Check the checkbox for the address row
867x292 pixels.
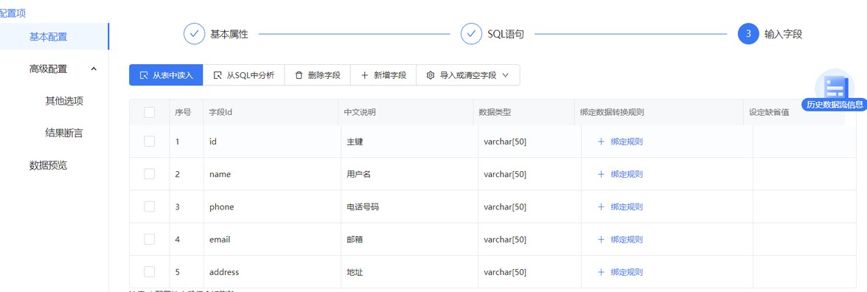coord(149,272)
